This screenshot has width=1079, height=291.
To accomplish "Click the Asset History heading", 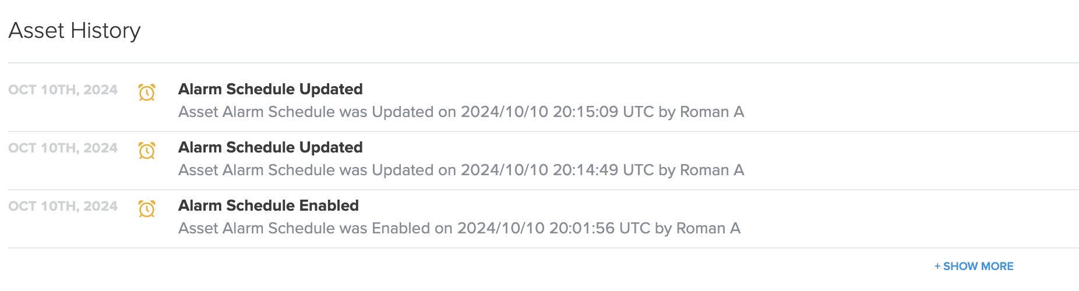I will point(75,30).
